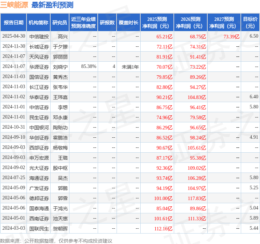260x244 pixels.
Task: Click the 近三年业绩预测准确度 column header
Action: click(x=83, y=23)
